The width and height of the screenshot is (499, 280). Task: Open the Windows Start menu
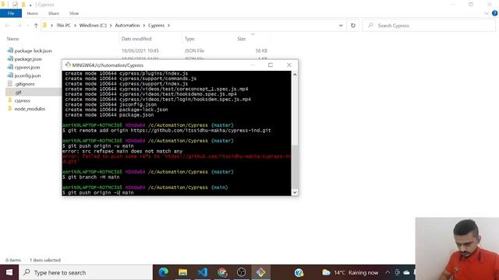pyautogui.click(x=9, y=272)
